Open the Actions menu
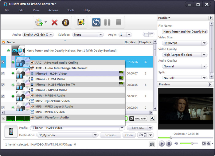This screenshot has height=156, width=215. (53, 10)
